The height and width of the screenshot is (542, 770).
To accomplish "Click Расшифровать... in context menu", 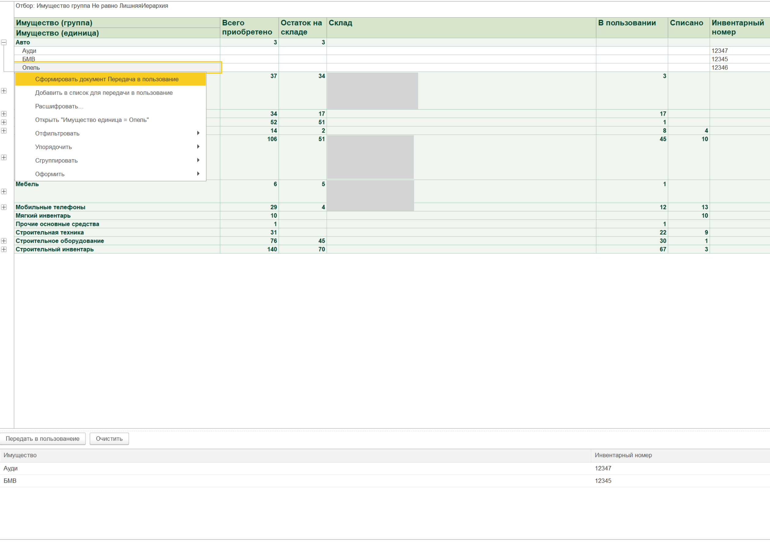I will 59,106.
